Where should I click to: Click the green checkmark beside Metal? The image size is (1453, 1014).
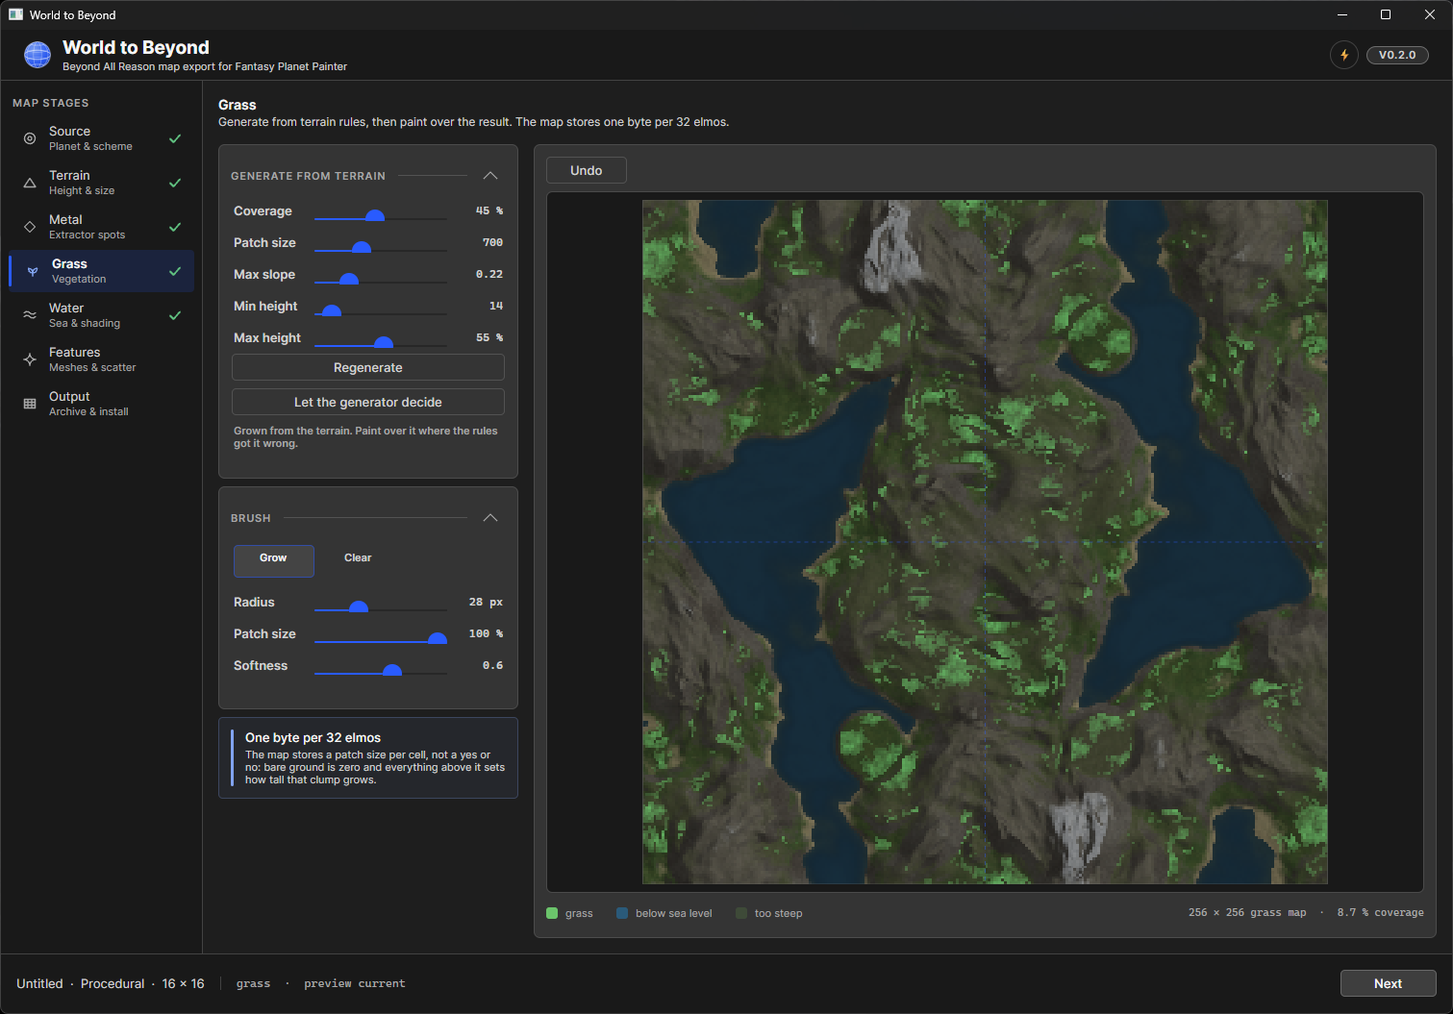(175, 227)
